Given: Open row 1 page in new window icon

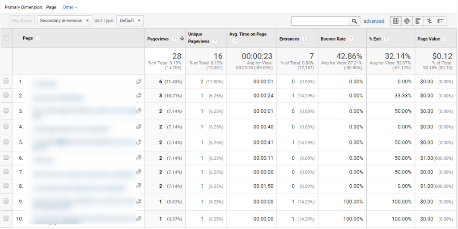Looking at the screenshot, I should coord(139,81).
